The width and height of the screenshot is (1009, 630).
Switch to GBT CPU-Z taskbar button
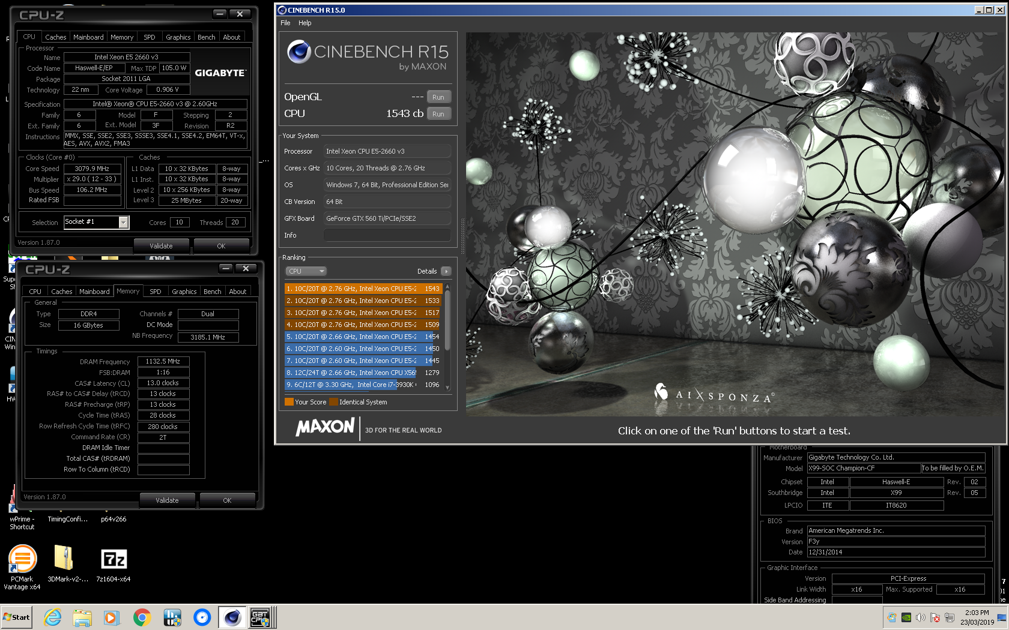pos(262,617)
